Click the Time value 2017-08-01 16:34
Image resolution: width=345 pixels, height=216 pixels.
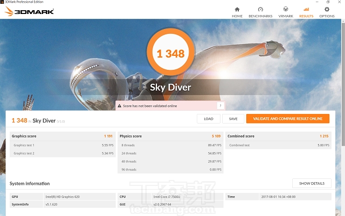[278, 197]
